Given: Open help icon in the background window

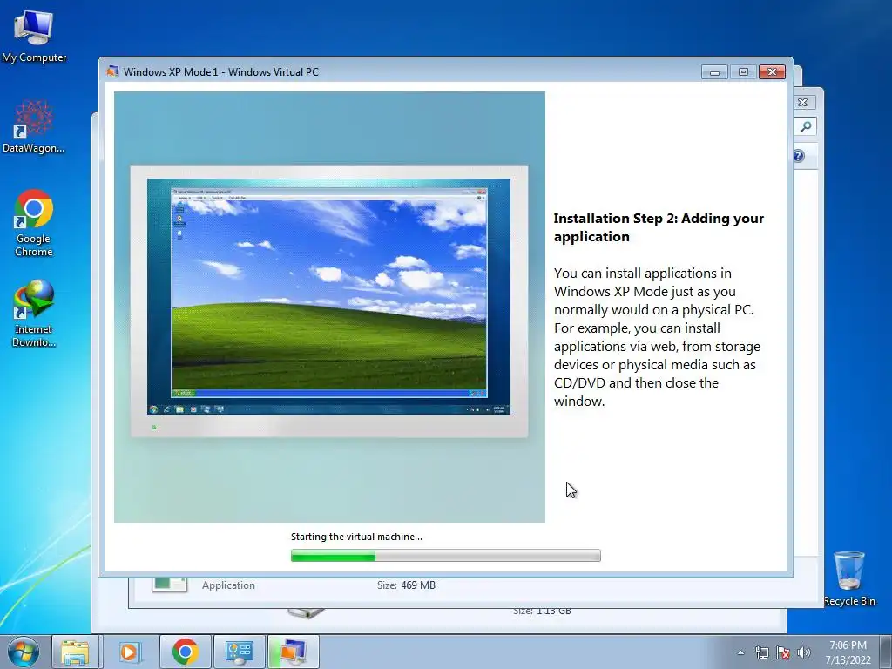Looking at the screenshot, I should [799, 156].
